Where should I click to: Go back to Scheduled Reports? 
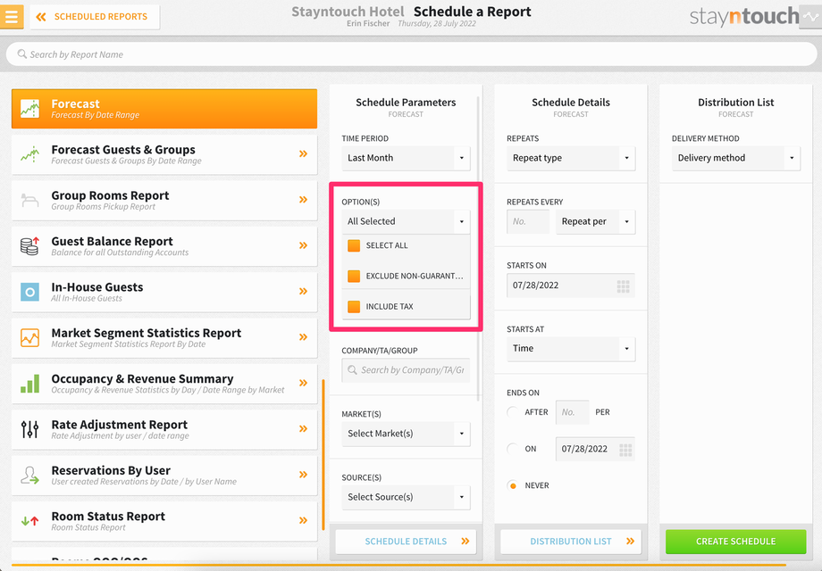point(95,17)
